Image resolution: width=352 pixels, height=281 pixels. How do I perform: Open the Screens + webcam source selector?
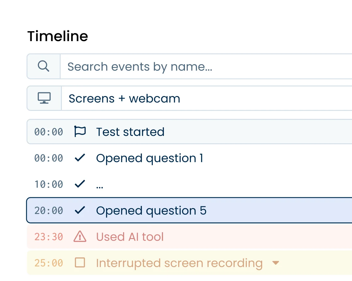[124, 98]
